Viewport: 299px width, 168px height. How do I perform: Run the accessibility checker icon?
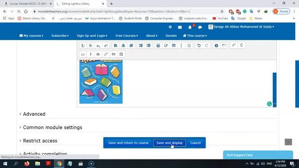point(216,46)
